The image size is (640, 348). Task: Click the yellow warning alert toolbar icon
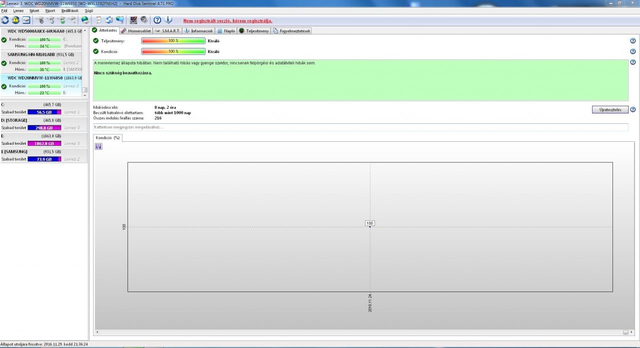pyautogui.click(x=15, y=20)
